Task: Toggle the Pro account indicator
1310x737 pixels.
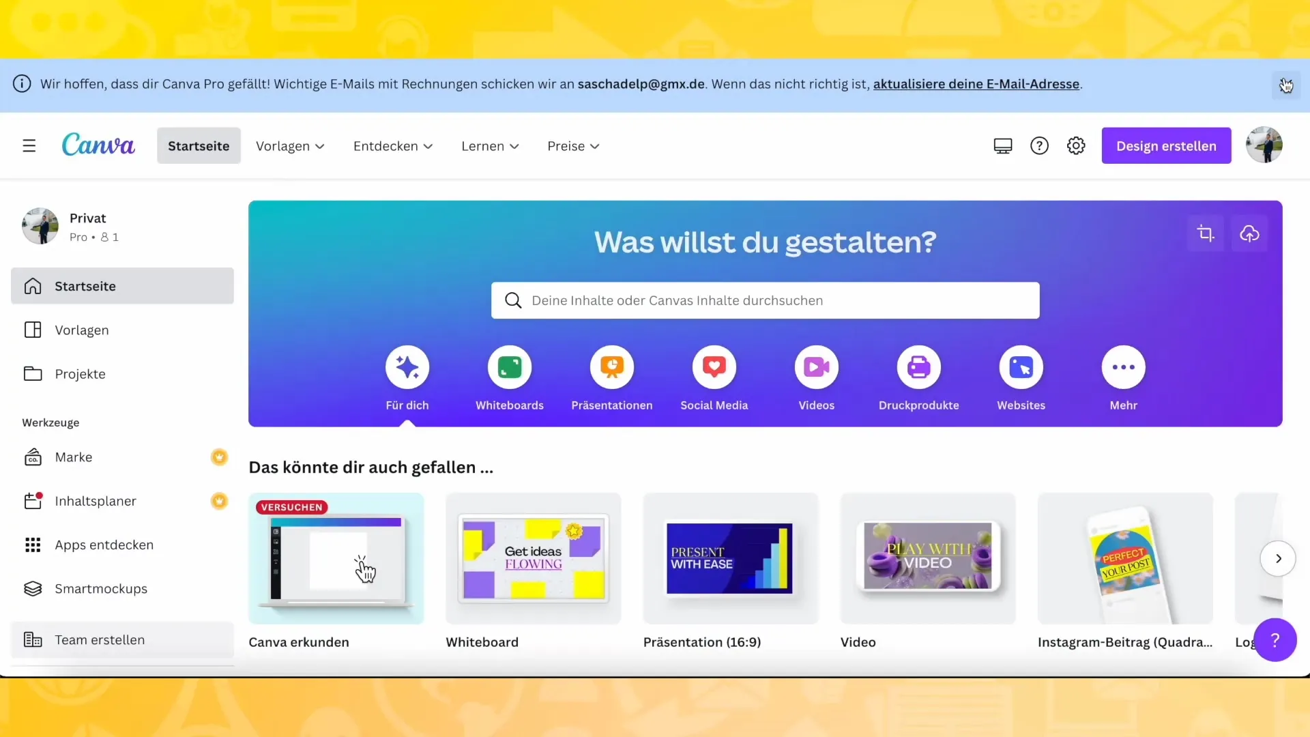Action: (x=78, y=237)
